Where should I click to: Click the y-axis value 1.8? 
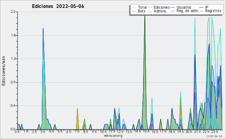click(13, 35)
